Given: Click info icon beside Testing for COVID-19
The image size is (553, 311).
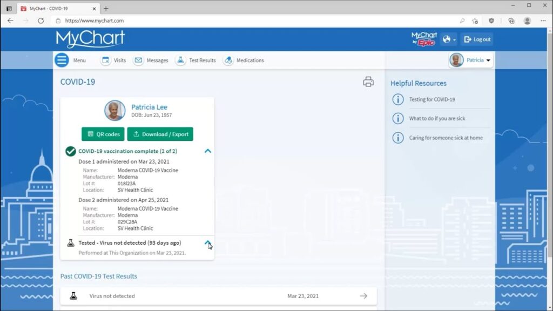Looking at the screenshot, I should (x=398, y=99).
